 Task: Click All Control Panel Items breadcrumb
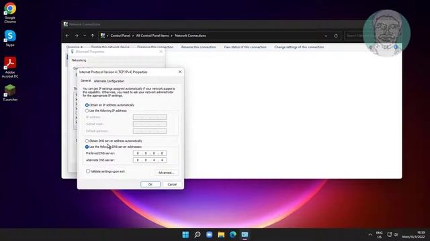(153, 35)
